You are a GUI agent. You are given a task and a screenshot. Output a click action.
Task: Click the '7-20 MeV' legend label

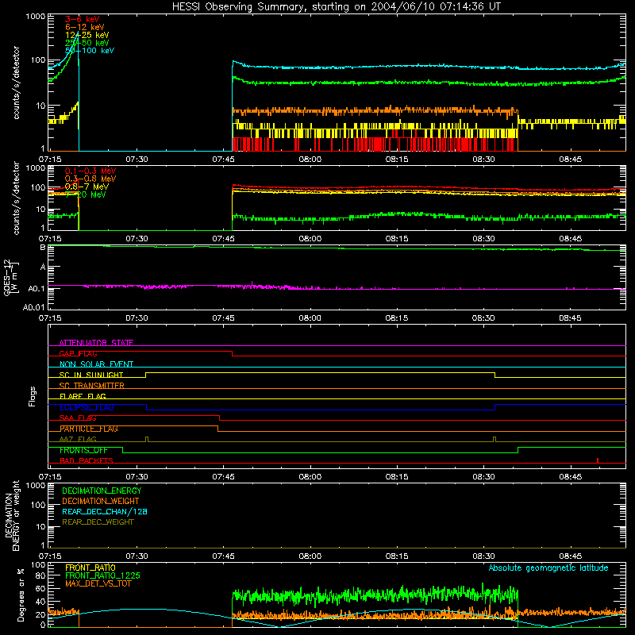coord(86,194)
